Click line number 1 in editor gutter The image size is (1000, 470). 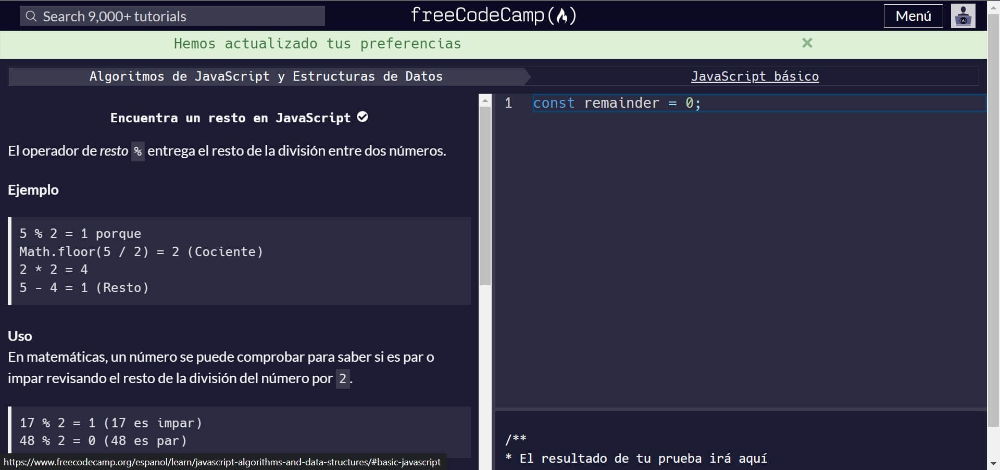[x=508, y=103]
